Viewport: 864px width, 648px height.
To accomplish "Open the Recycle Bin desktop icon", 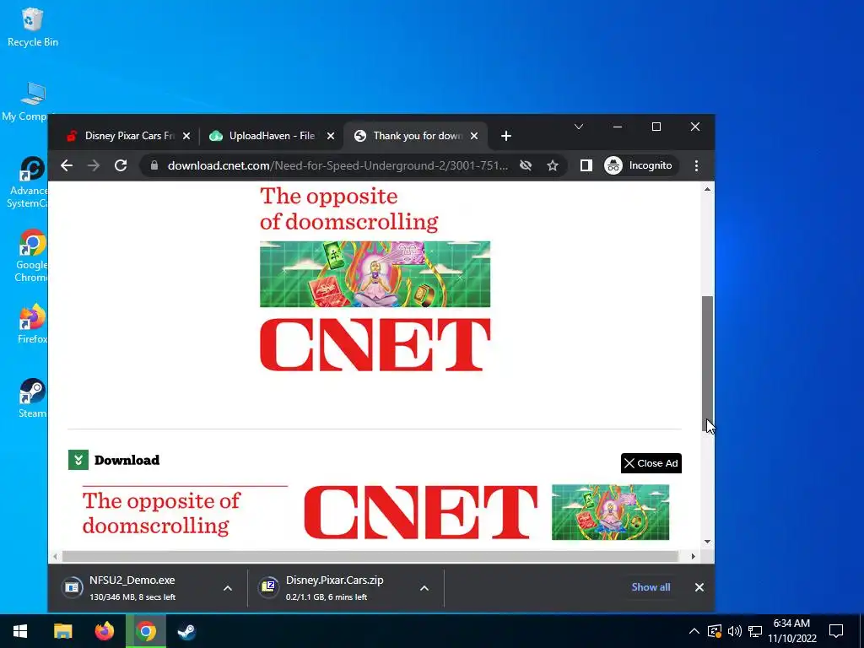I will [x=33, y=28].
